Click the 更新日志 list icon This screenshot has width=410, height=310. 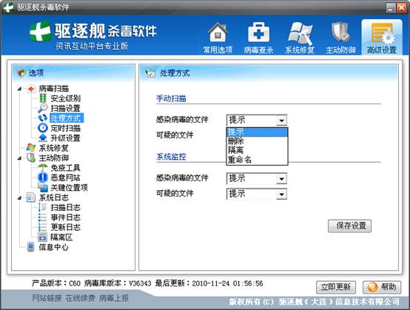(x=43, y=227)
